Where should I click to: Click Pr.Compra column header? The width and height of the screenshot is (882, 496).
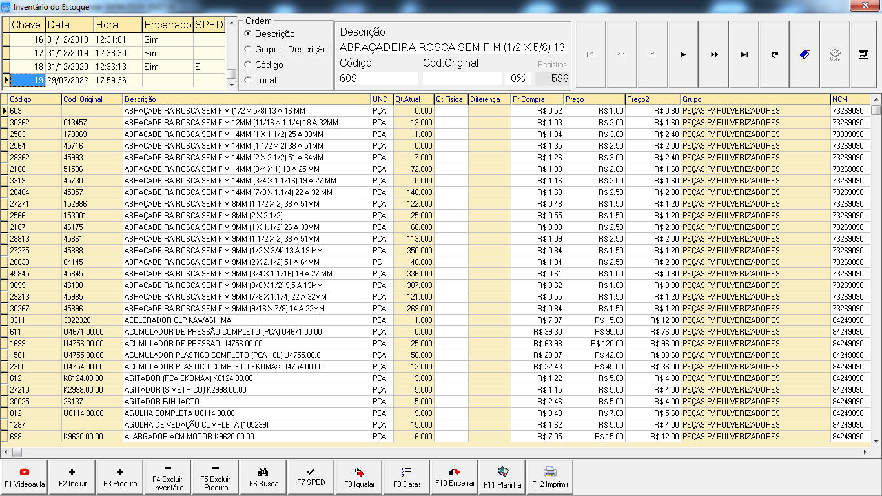tap(537, 99)
